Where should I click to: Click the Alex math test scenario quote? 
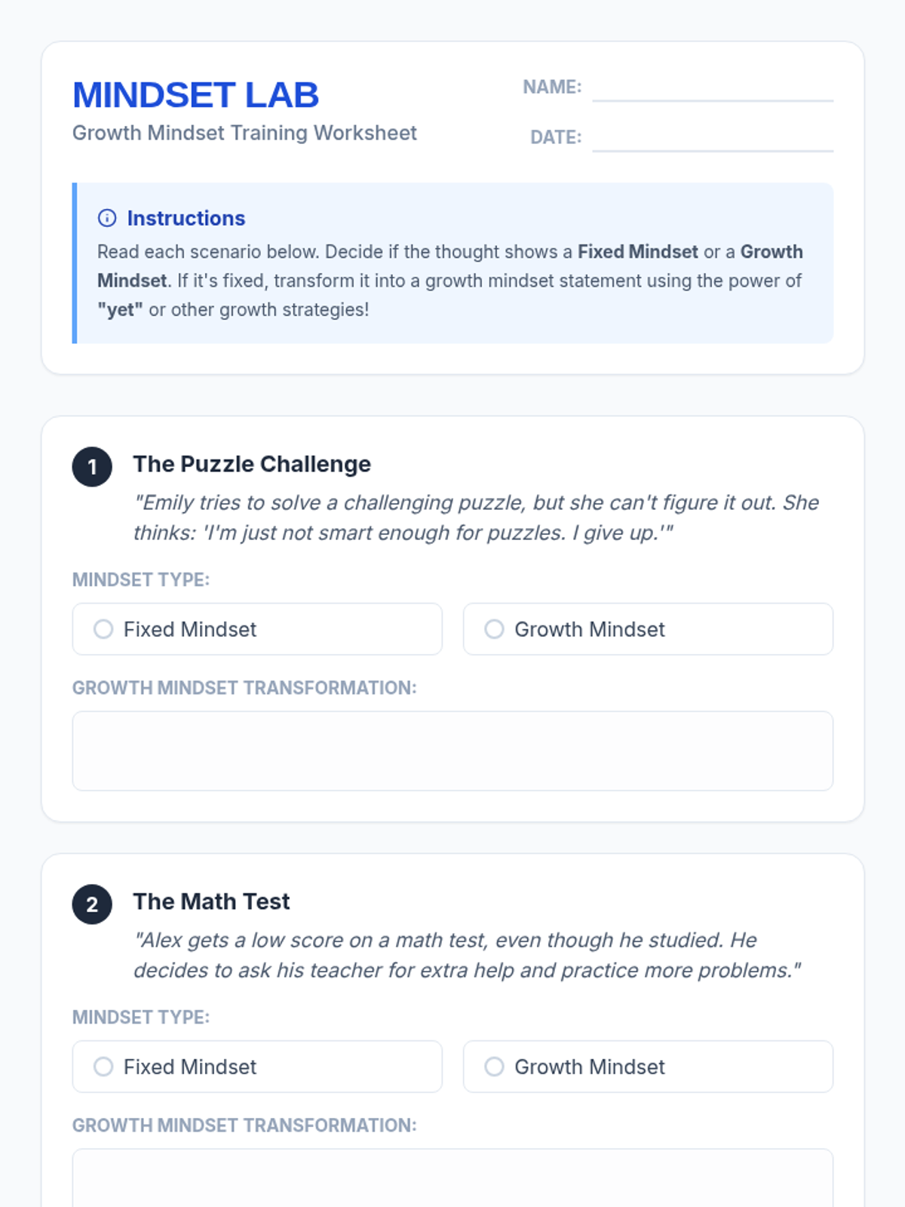466,955
